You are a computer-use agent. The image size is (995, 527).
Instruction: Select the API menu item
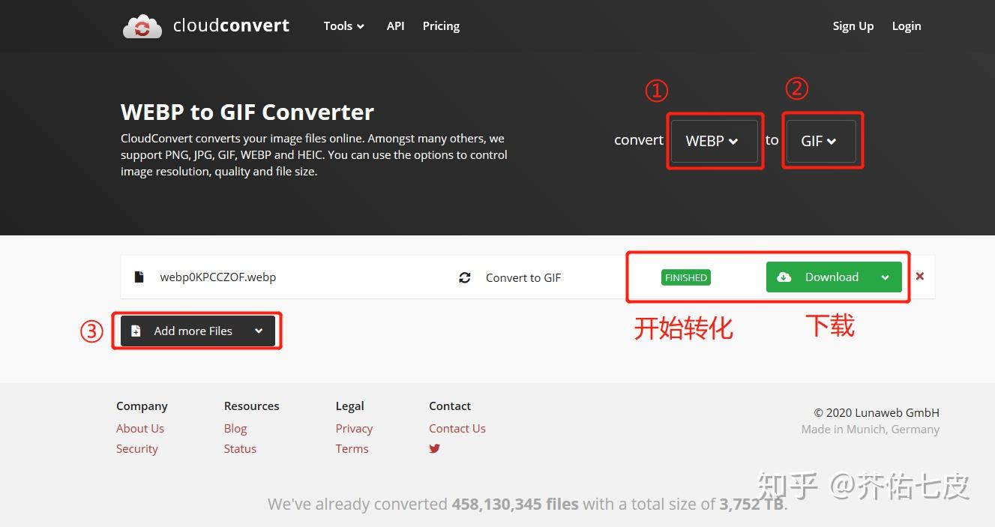point(395,25)
